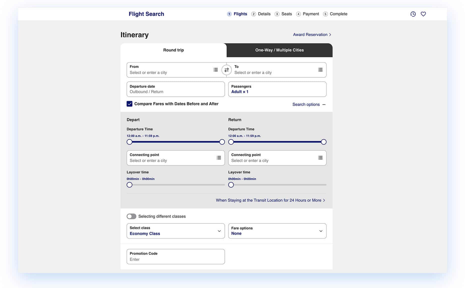The height and width of the screenshot is (288, 465).
Task: Switch to One-Way / Multiple Cities tab
Action: click(x=279, y=50)
